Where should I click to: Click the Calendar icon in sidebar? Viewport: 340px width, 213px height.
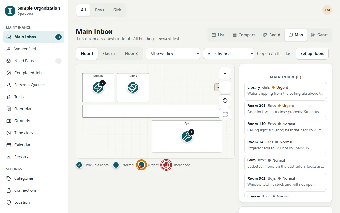(x=9, y=145)
